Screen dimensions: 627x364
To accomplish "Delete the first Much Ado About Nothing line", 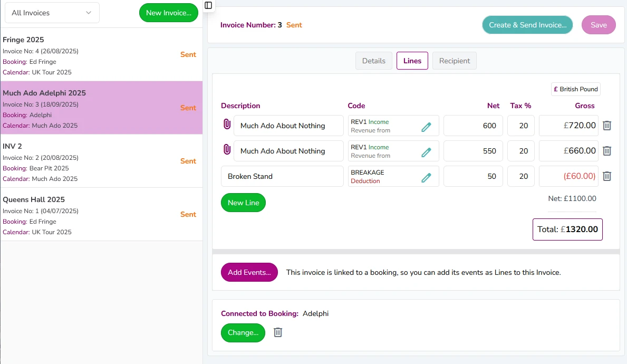I will [x=607, y=126].
